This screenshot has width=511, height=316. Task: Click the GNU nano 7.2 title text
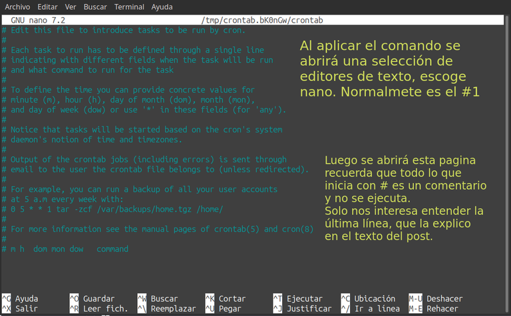pos(38,20)
